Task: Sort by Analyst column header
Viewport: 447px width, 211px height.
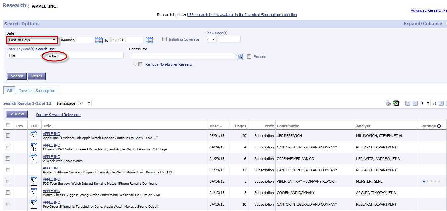Action: [x=363, y=126]
